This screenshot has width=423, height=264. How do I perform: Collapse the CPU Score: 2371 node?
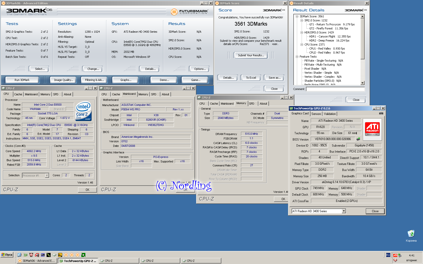click(x=302, y=45)
